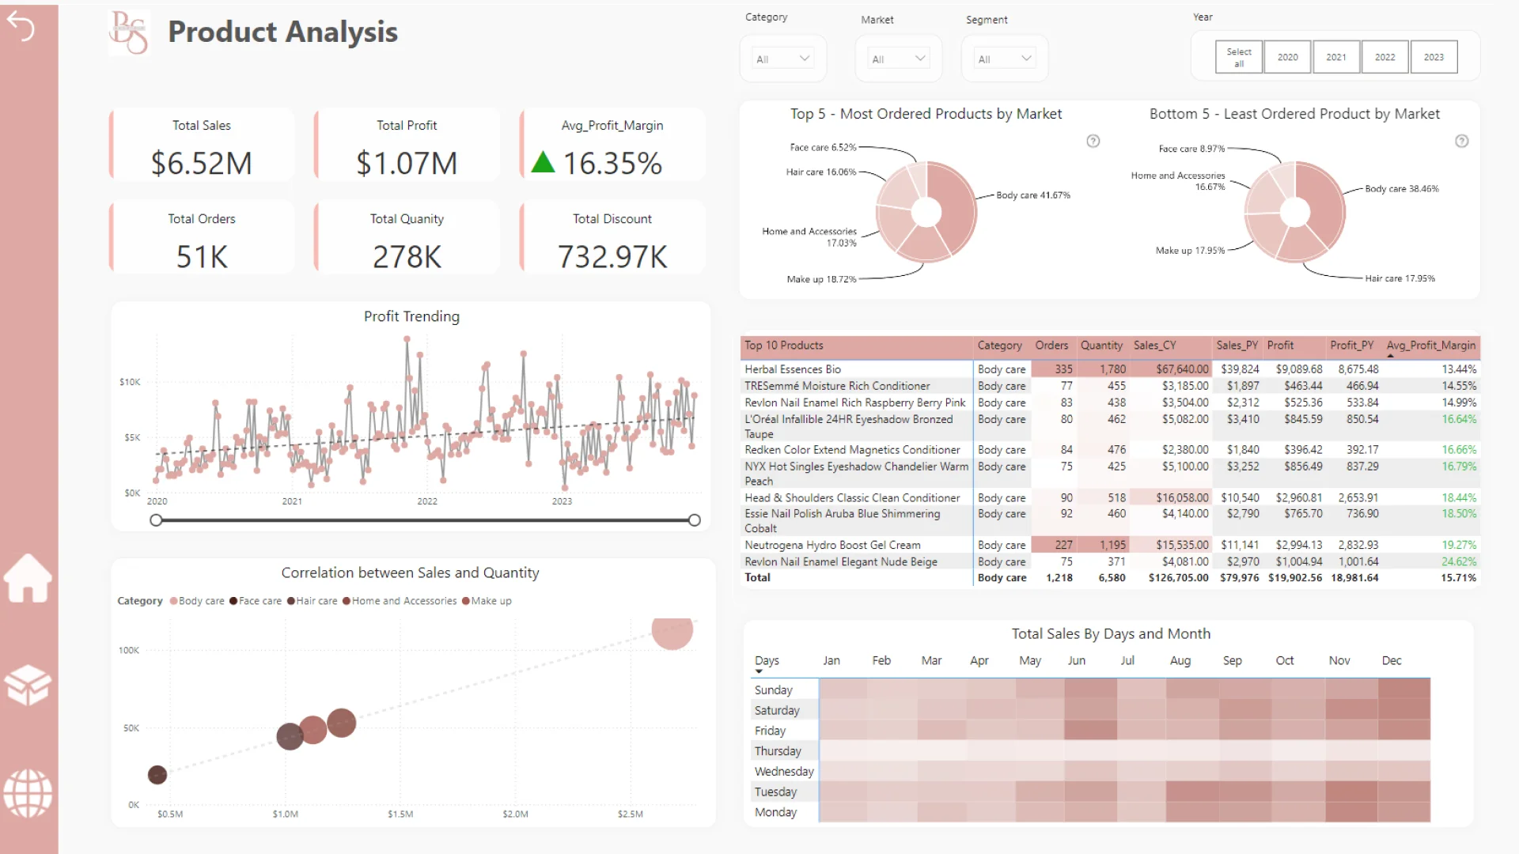The image size is (1519, 854).
Task: Click the table Total row label
Action: click(757, 578)
